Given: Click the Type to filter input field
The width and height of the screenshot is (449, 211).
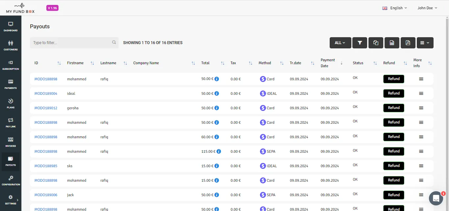Looking at the screenshot, I should [74, 43].
